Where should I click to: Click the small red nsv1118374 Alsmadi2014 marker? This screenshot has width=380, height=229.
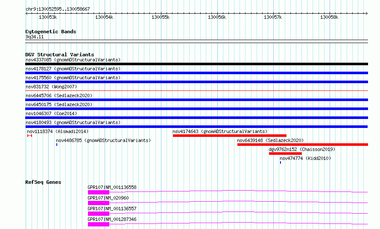[x=29, y=136]
